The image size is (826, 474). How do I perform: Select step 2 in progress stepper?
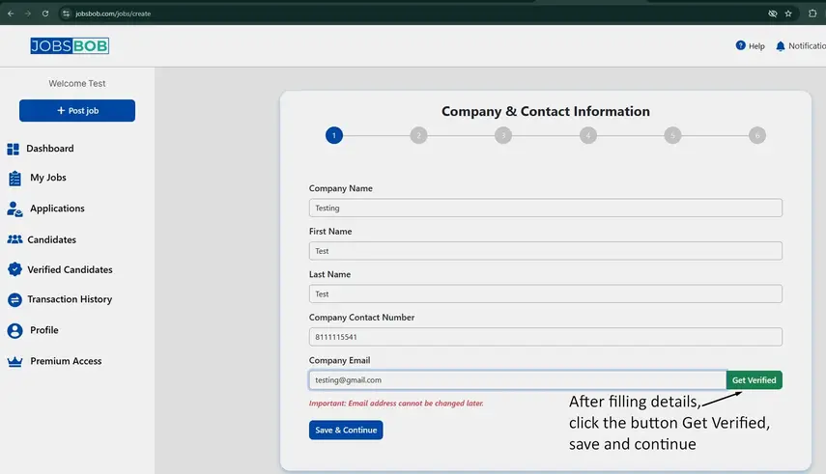coord(418,135)
